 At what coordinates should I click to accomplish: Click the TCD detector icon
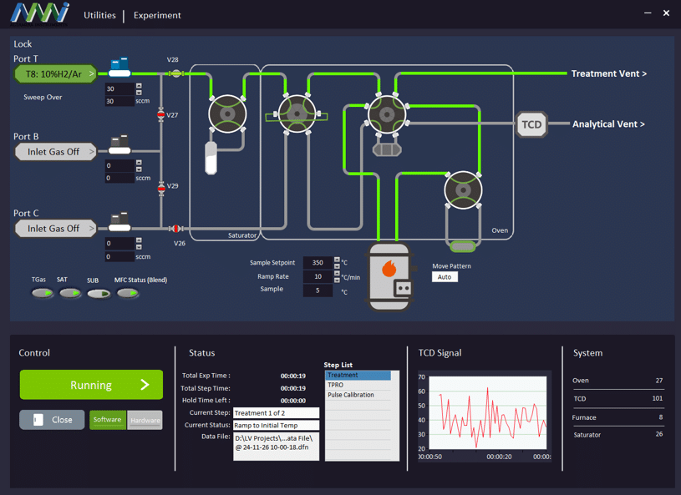(531, 124)
